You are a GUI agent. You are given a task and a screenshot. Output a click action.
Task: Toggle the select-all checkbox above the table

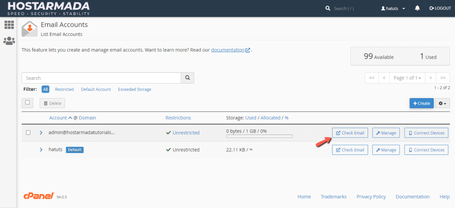[28, 103]
